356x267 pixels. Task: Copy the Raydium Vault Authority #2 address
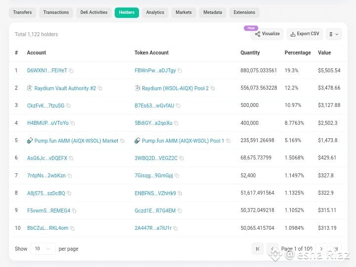pos(100,88)
